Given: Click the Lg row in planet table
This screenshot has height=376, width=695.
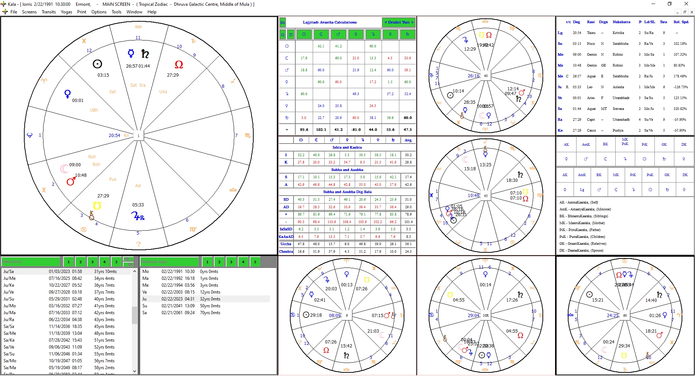Looking at the screenshot, I should click(x=625, y=33).
